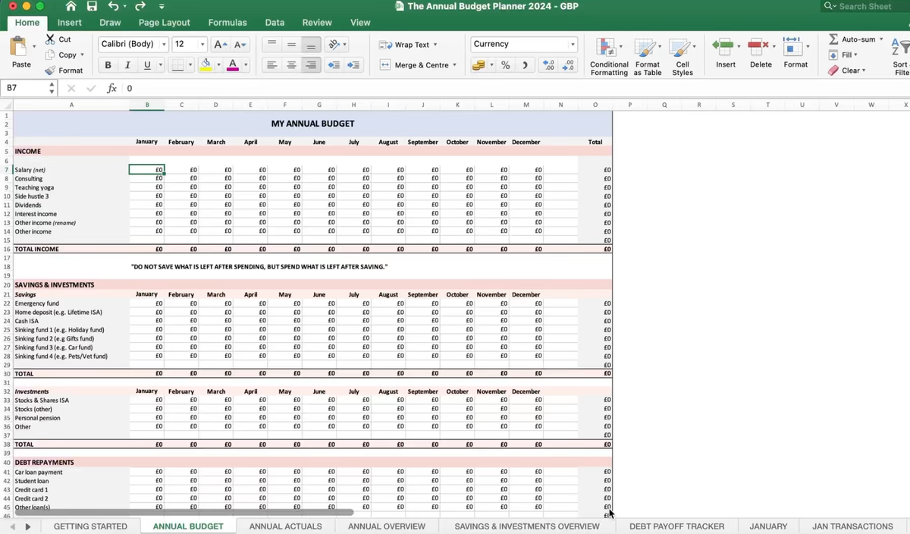Viewport: 910px width, 534px height.
Task: Apply percent style
Action: point(505,65)
